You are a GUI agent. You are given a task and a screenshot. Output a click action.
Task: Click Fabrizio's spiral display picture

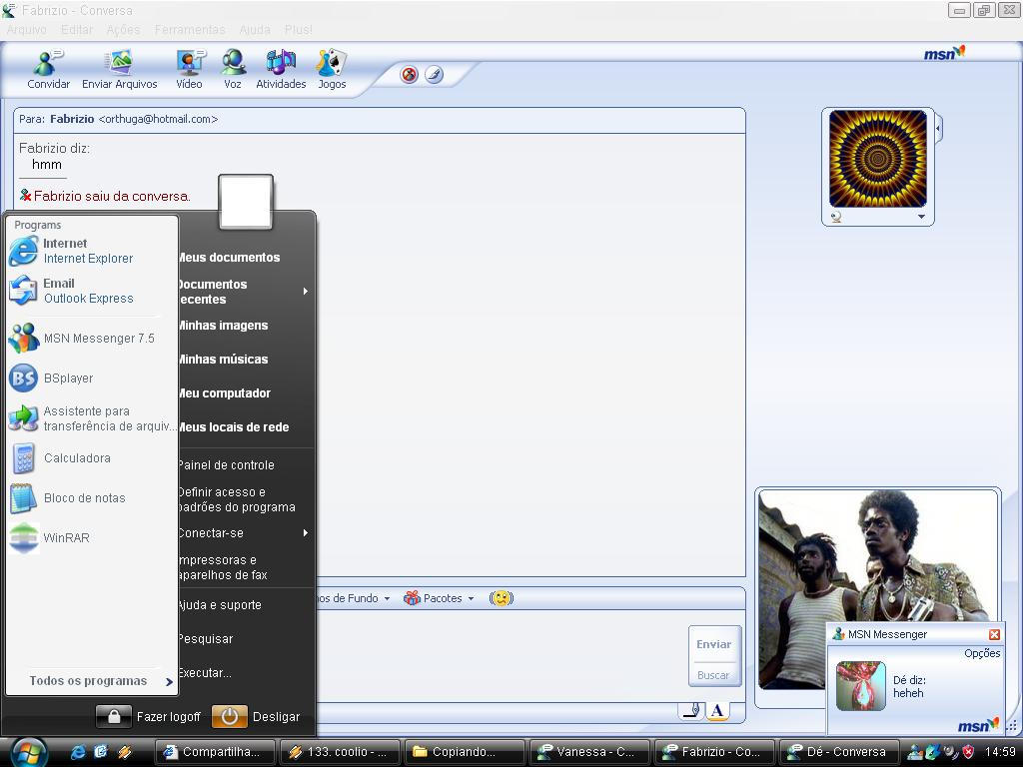[877, 159]
